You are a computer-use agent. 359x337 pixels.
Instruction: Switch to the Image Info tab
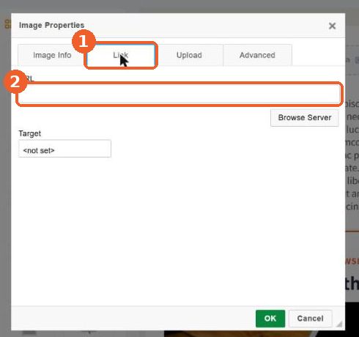pyautogui.click(x=52, y=55)
